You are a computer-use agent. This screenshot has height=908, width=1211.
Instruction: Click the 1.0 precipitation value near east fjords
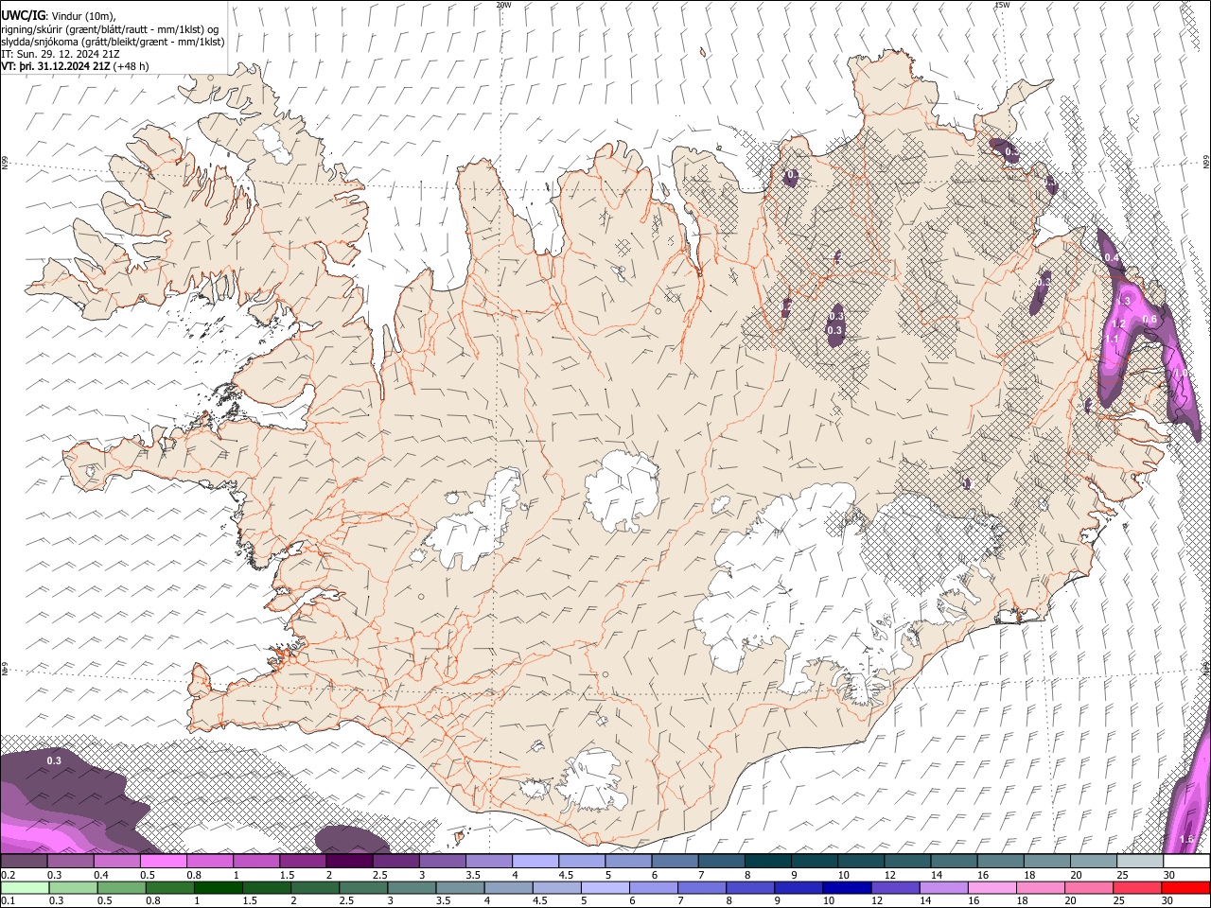1180,375
